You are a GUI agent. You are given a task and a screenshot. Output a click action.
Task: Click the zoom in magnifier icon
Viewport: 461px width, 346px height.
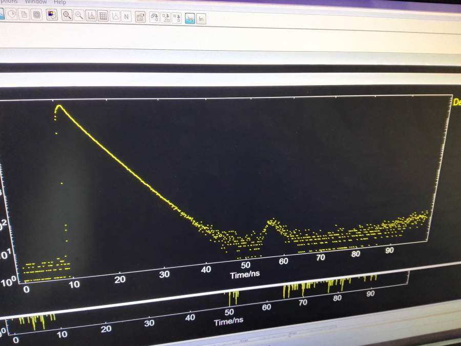tap(67, 15)
